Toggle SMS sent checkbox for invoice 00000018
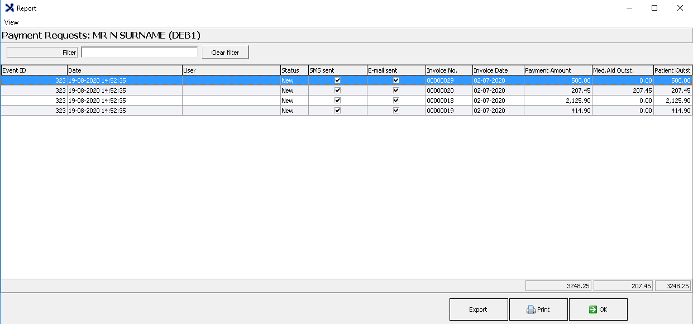This screenshot has width=693, height=324. point(337,101)
